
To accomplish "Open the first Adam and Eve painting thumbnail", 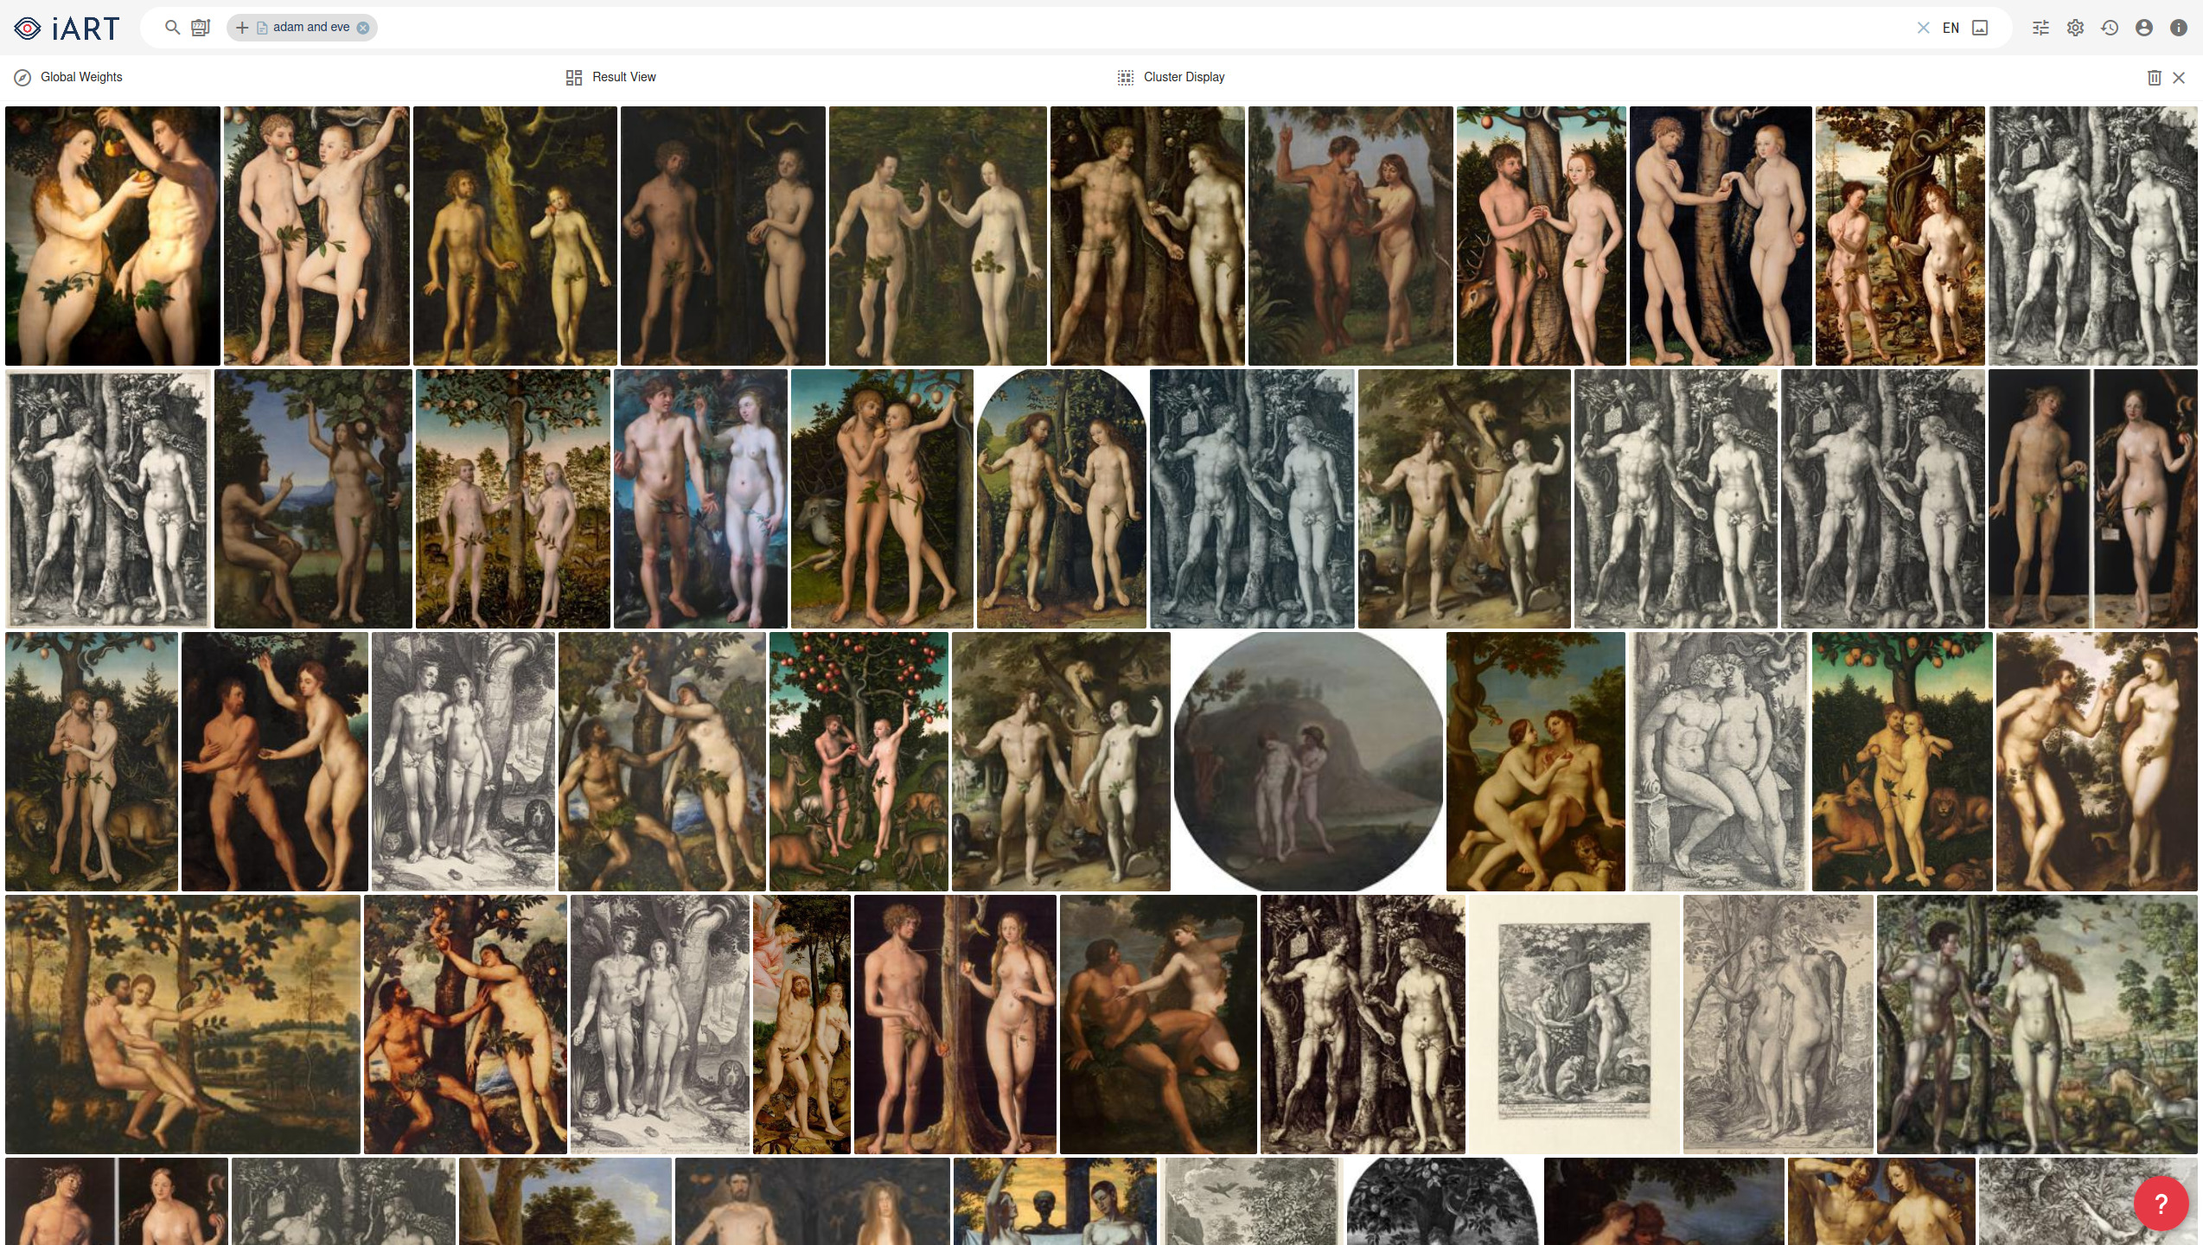I will pyautogui.click(x=112, y=236).
